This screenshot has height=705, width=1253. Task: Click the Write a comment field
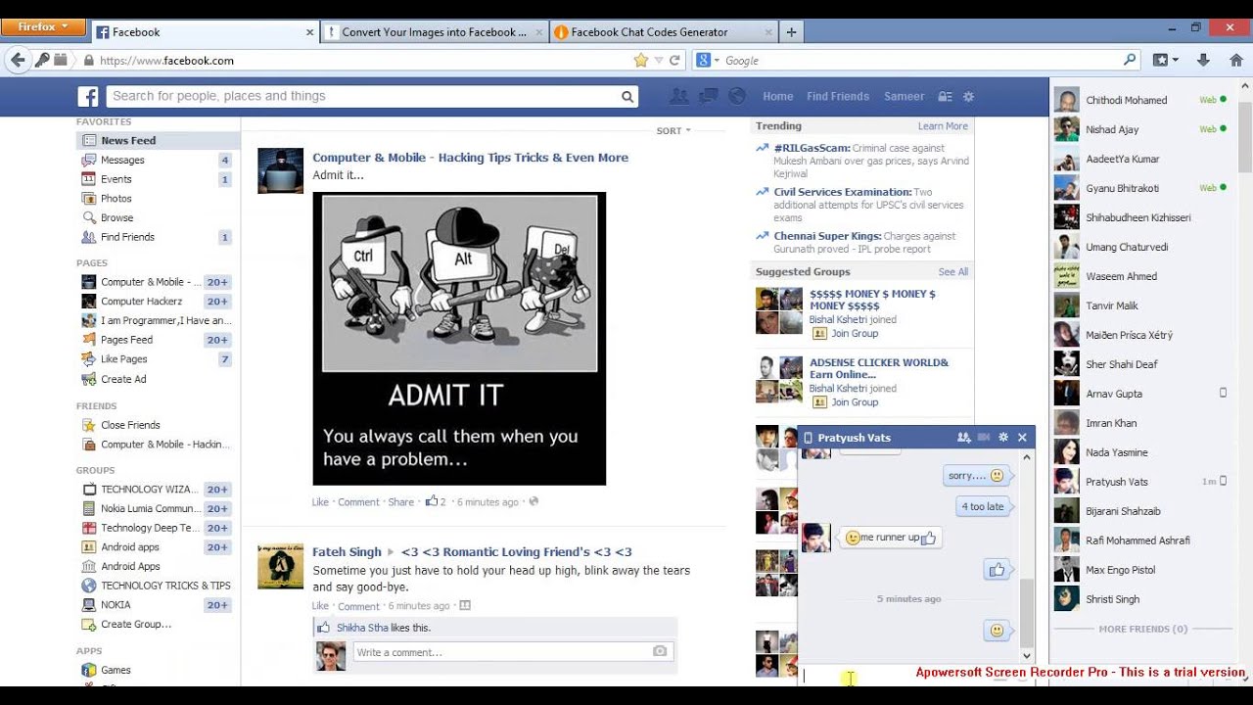[501, 652]
